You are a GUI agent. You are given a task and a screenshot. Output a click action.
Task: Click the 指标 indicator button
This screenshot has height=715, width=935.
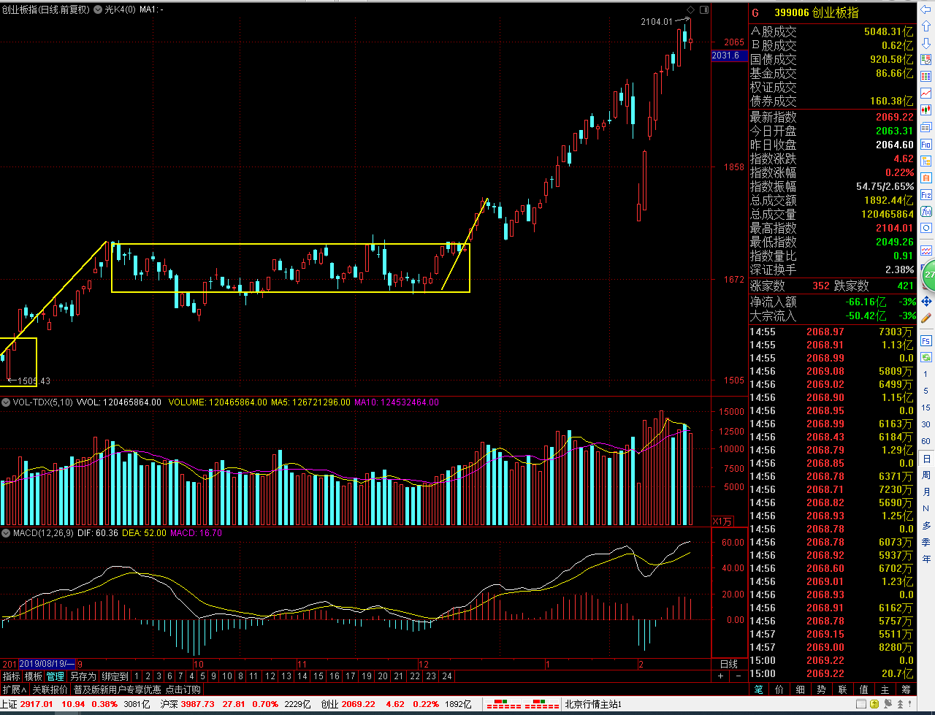click(12, 677)
